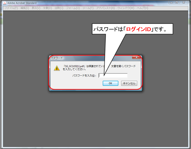Open the ヘルプ(H) menu
Screen dimensions: 191x149
(x=143, y=8)
